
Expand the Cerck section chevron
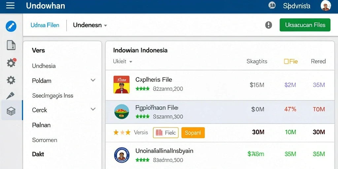pos(93,109)
